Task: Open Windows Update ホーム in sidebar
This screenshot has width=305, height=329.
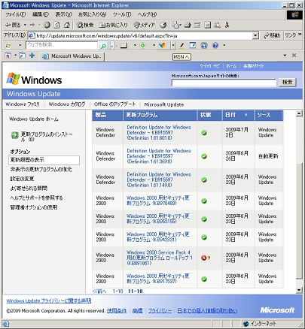Action: pos(34,119)
